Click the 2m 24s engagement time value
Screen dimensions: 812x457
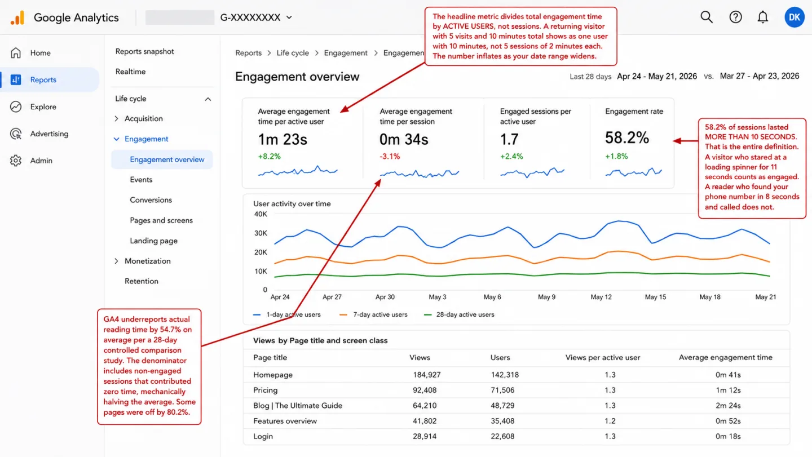pos(728,406)
